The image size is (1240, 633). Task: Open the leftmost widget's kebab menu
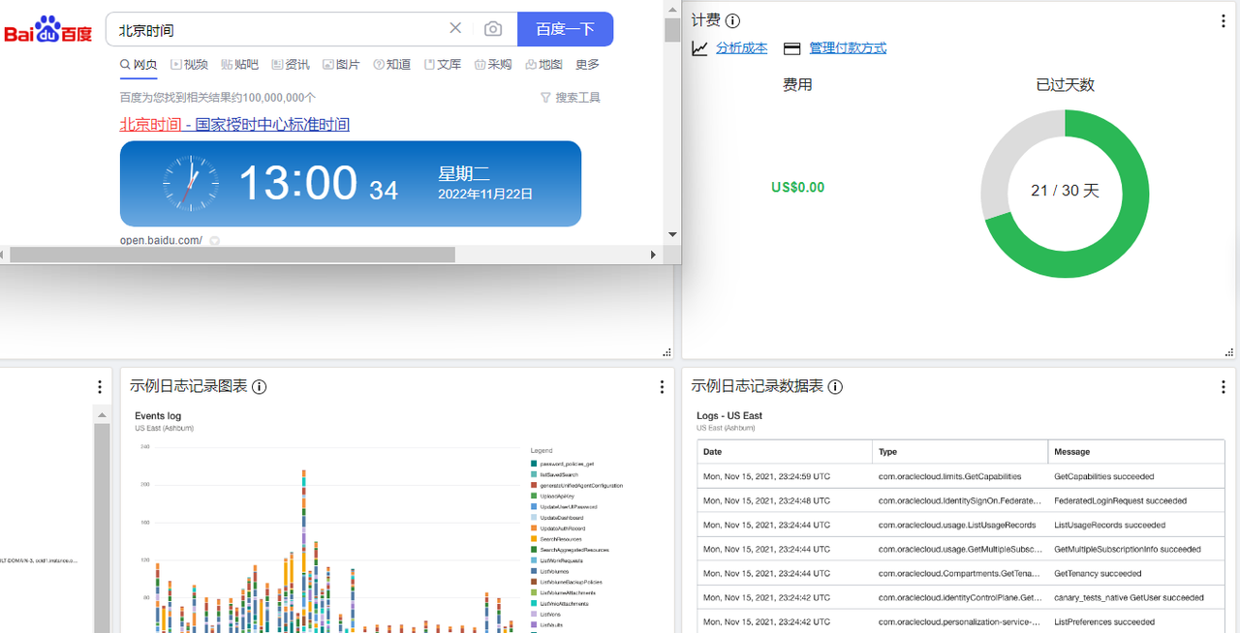[x=100, y=386]
